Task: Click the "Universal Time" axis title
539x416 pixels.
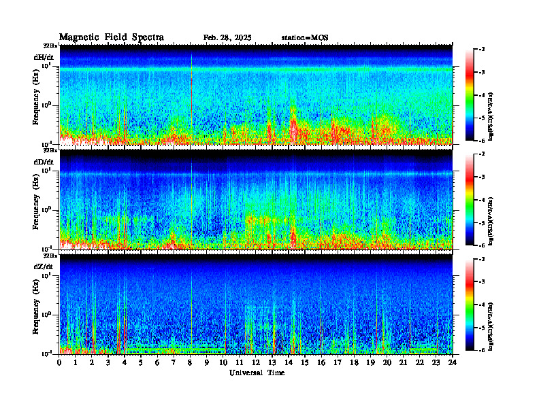Action: pos(257,372)
